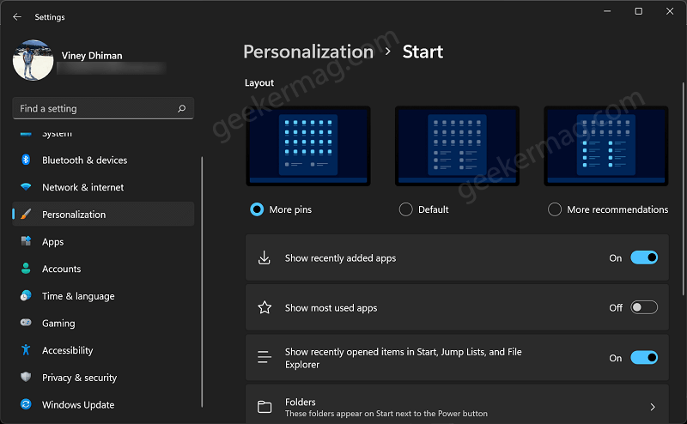Click the Time & language globe icon
687x424 pixels.
26,295
